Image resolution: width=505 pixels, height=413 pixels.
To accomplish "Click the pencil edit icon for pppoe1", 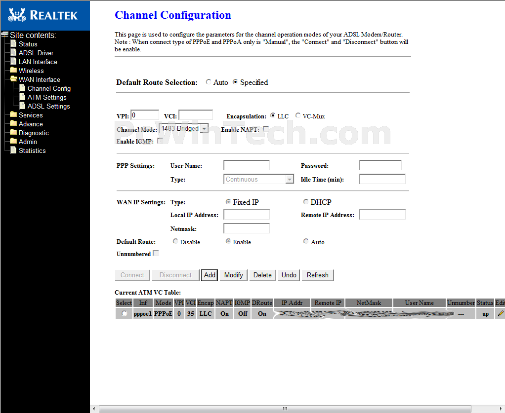I will point(501,313).
